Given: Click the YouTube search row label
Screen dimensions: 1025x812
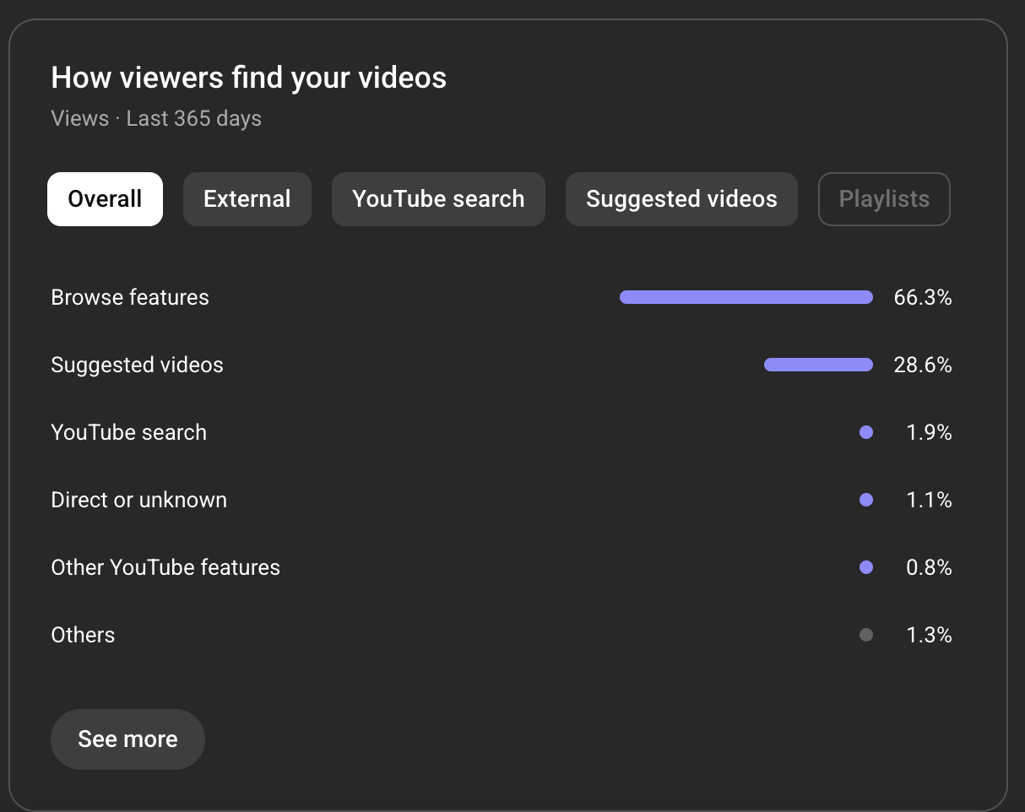Looking at the screenshot, I should click(129, 432).
